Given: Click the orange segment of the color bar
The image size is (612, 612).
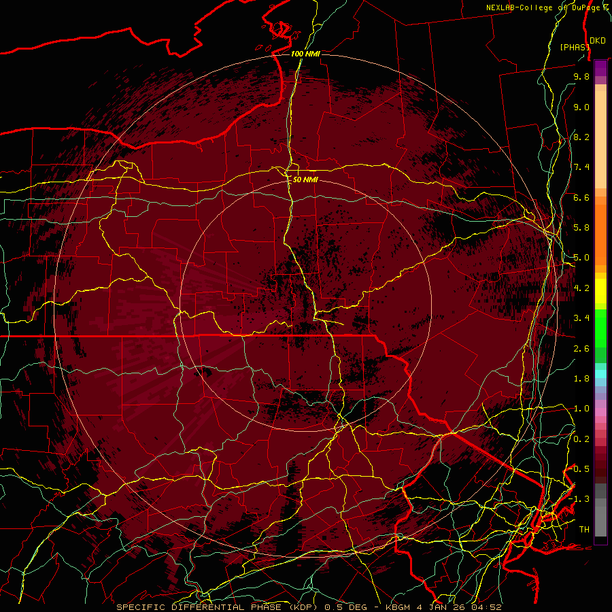Looking at the screenshot, I should (600, 235).
